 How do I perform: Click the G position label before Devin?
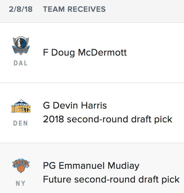tap(46, 105)
